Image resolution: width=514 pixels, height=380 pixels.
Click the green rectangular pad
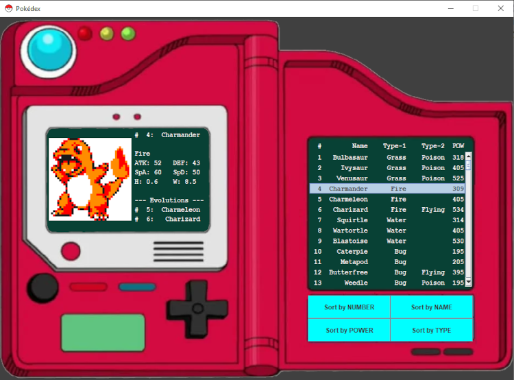click(103, 333)
